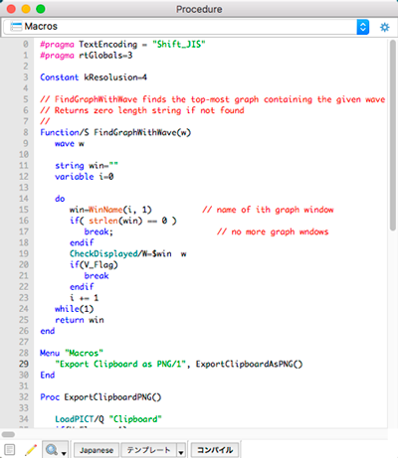
Task: Click 'Constant kResolusion=4' text
Action: tap(94, 77)
